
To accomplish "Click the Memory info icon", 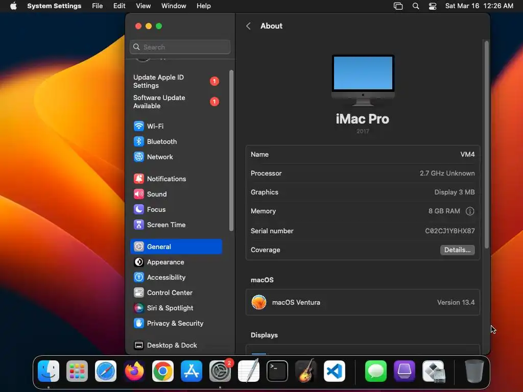I will click(x=470, y=211).
